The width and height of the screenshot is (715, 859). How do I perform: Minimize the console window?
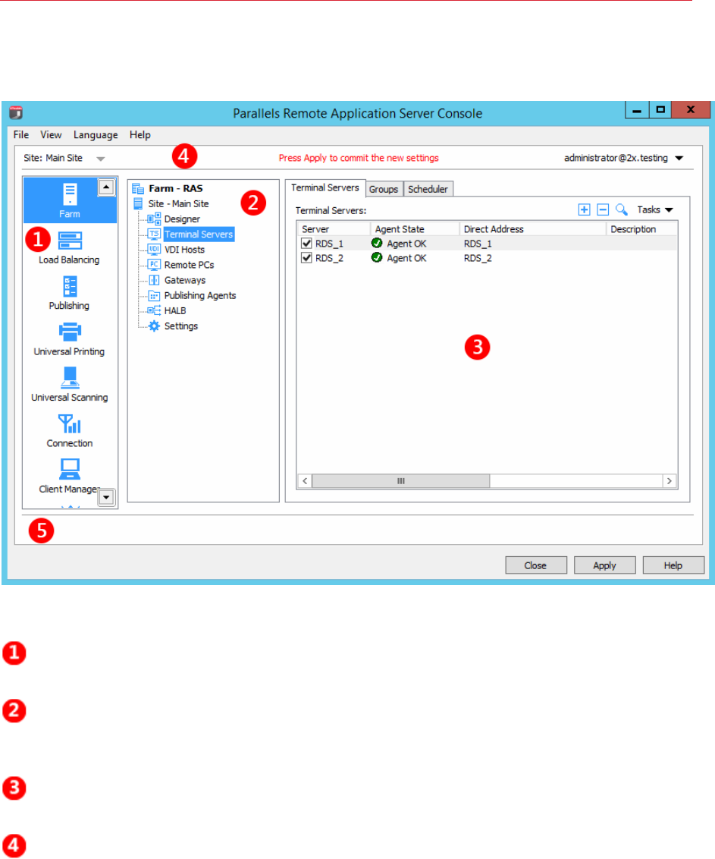pos(637,110)
